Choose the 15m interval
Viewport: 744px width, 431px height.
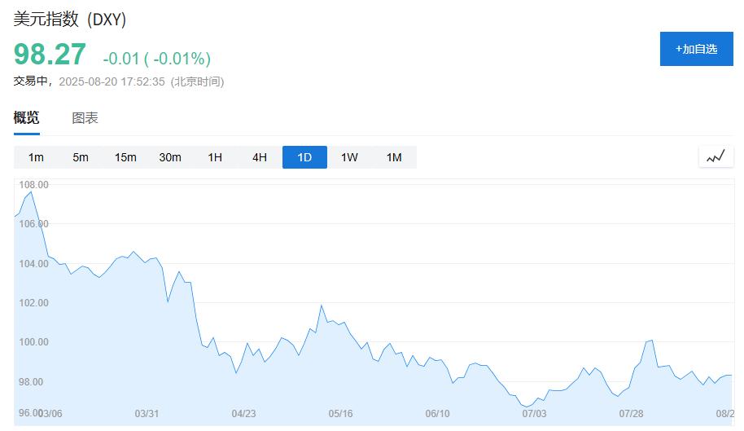coord(125,157)
